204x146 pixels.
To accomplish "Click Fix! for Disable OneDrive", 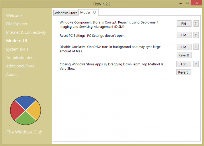I will tap(184, 47).
